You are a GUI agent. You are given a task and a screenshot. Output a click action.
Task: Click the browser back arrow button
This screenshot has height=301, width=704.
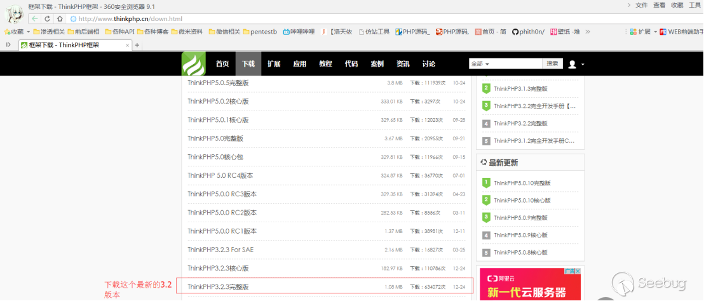click(34, 19)
